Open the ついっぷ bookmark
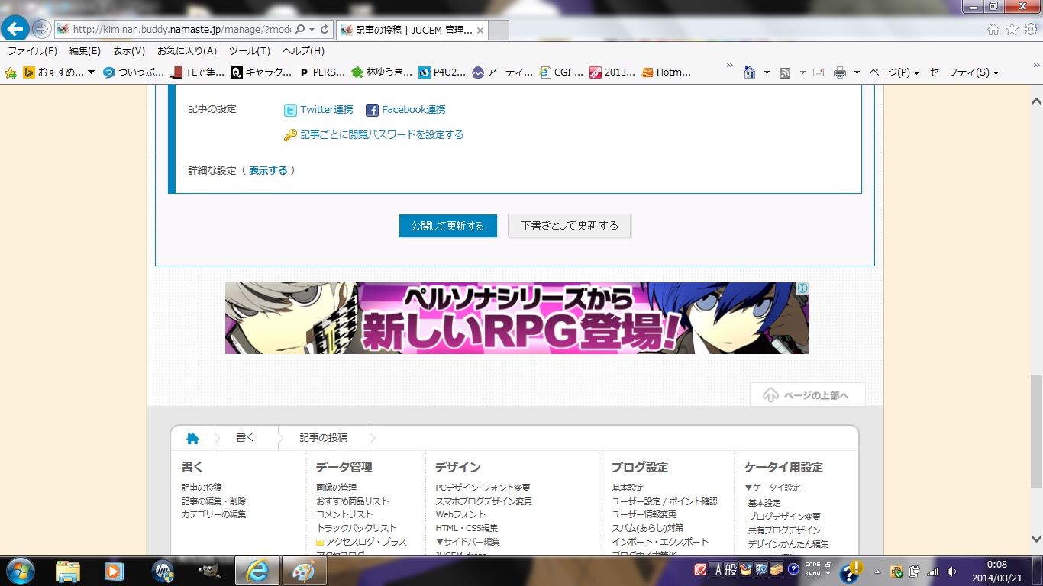The image size is (1043, 586). tap(133, 72)
